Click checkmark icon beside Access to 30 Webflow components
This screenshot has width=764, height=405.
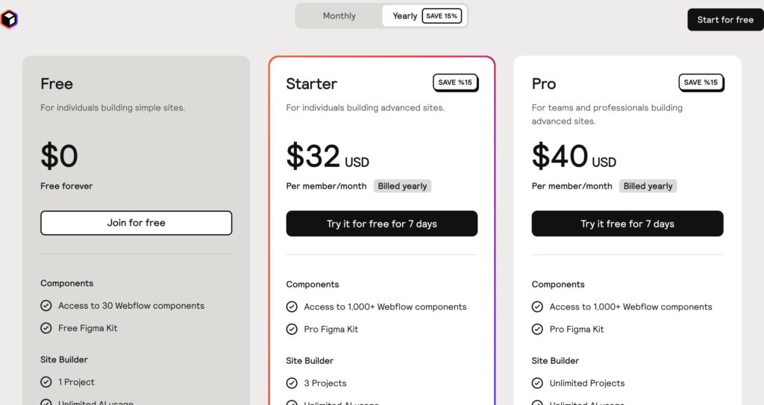pos(46,306)
